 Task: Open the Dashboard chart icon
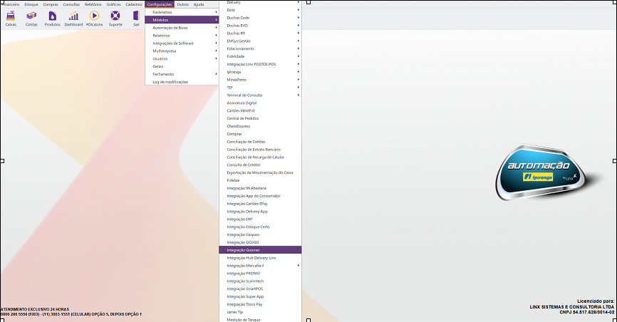[x=73, y=19]
